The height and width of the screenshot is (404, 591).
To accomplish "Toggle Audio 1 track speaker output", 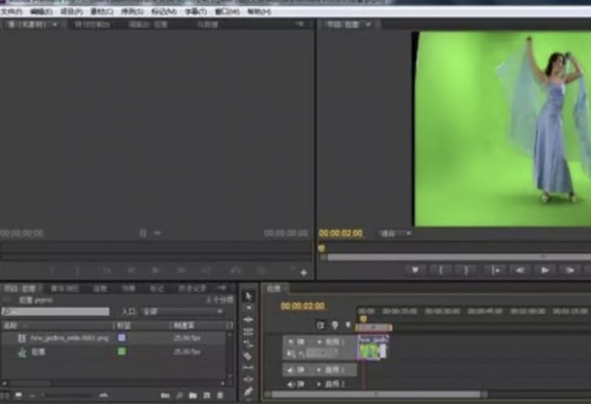I will click(290, 371).
